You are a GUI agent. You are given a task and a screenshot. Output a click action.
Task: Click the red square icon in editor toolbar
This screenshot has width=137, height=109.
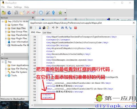coord(76,28)
